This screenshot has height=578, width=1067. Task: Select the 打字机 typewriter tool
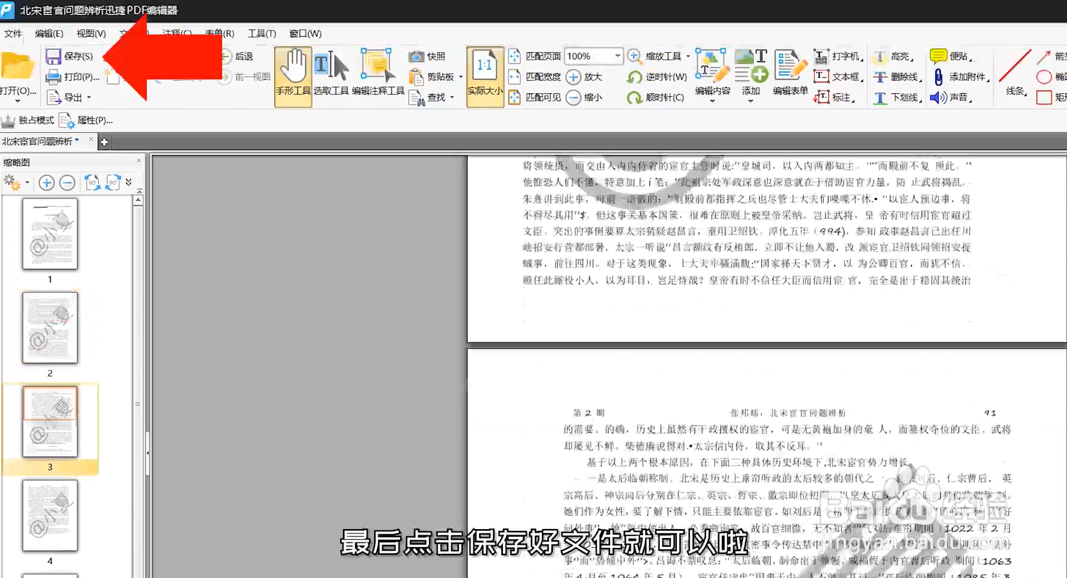[838, 56]
